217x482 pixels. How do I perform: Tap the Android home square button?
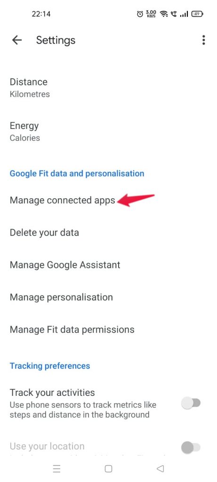click(108, 468)
